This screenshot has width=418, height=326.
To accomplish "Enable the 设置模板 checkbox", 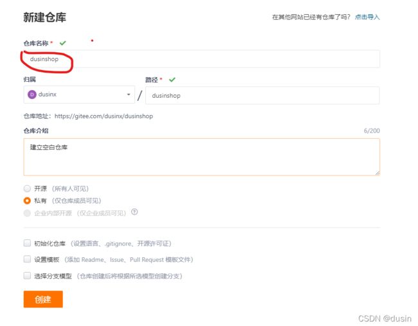I will tap(27, 259).
